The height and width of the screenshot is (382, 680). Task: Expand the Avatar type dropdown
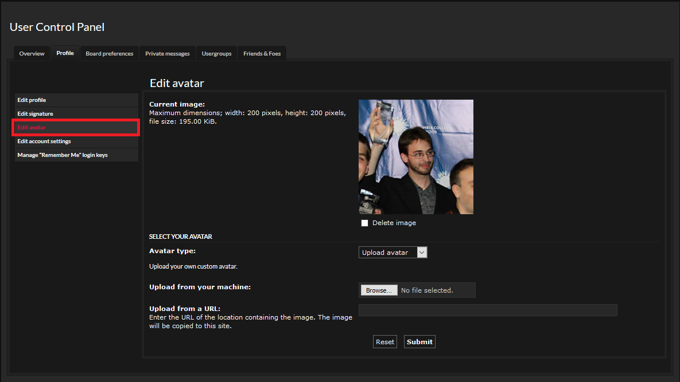click(x=393, y=253)
